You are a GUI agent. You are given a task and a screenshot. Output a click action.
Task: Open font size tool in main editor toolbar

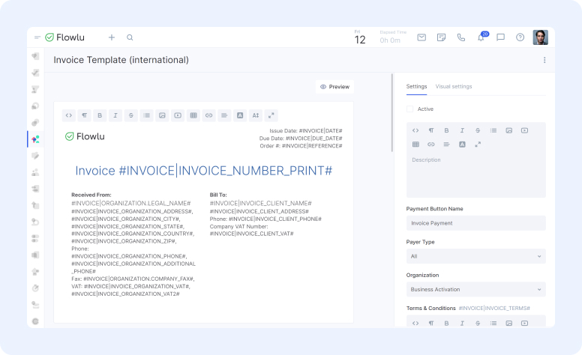point(256,115)
